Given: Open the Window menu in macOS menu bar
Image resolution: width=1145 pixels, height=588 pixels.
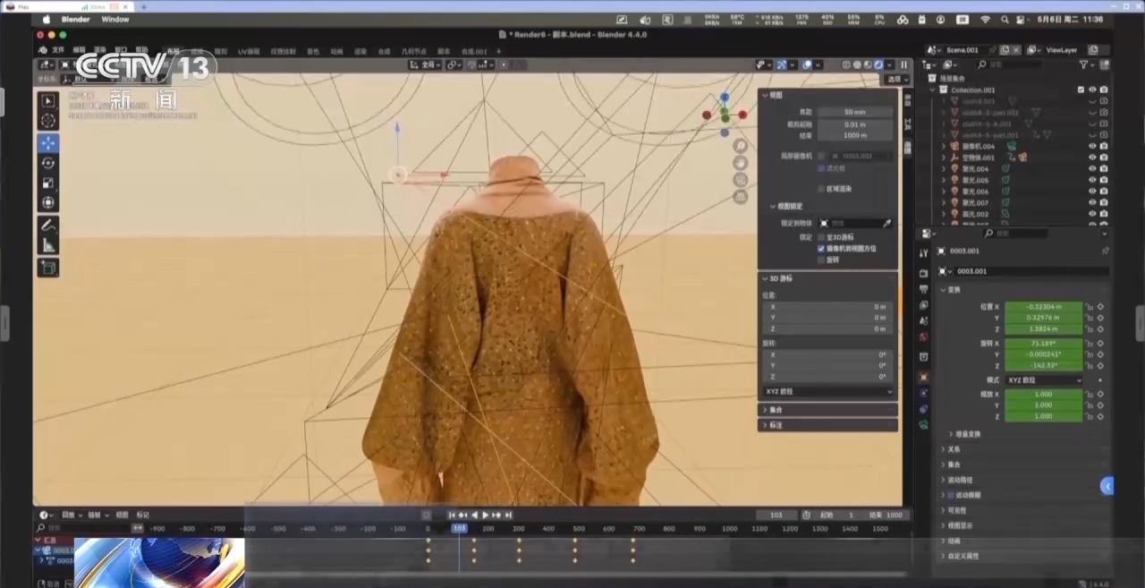Looking at the screenshot, I should (114, 19).
